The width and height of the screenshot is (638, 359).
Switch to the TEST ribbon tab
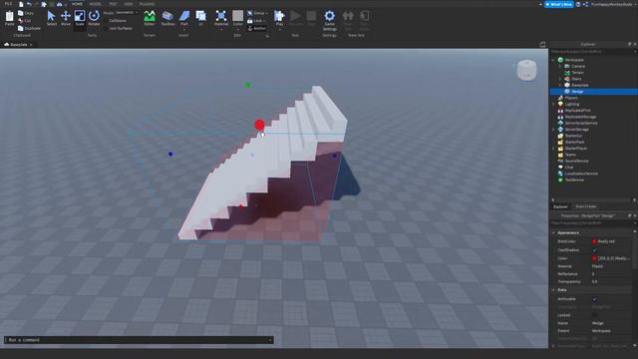[x=113, y=4]
